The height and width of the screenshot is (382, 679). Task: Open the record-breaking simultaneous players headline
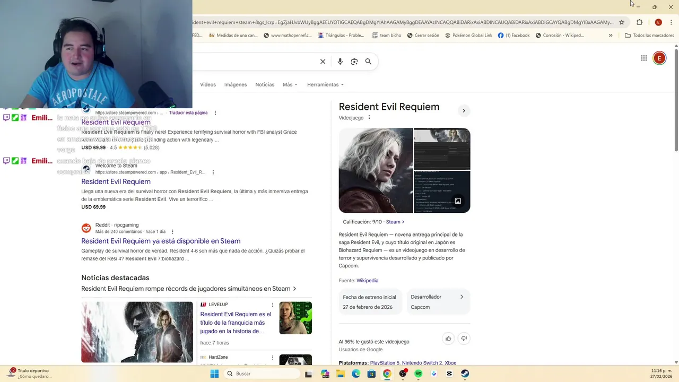(188, 289)
